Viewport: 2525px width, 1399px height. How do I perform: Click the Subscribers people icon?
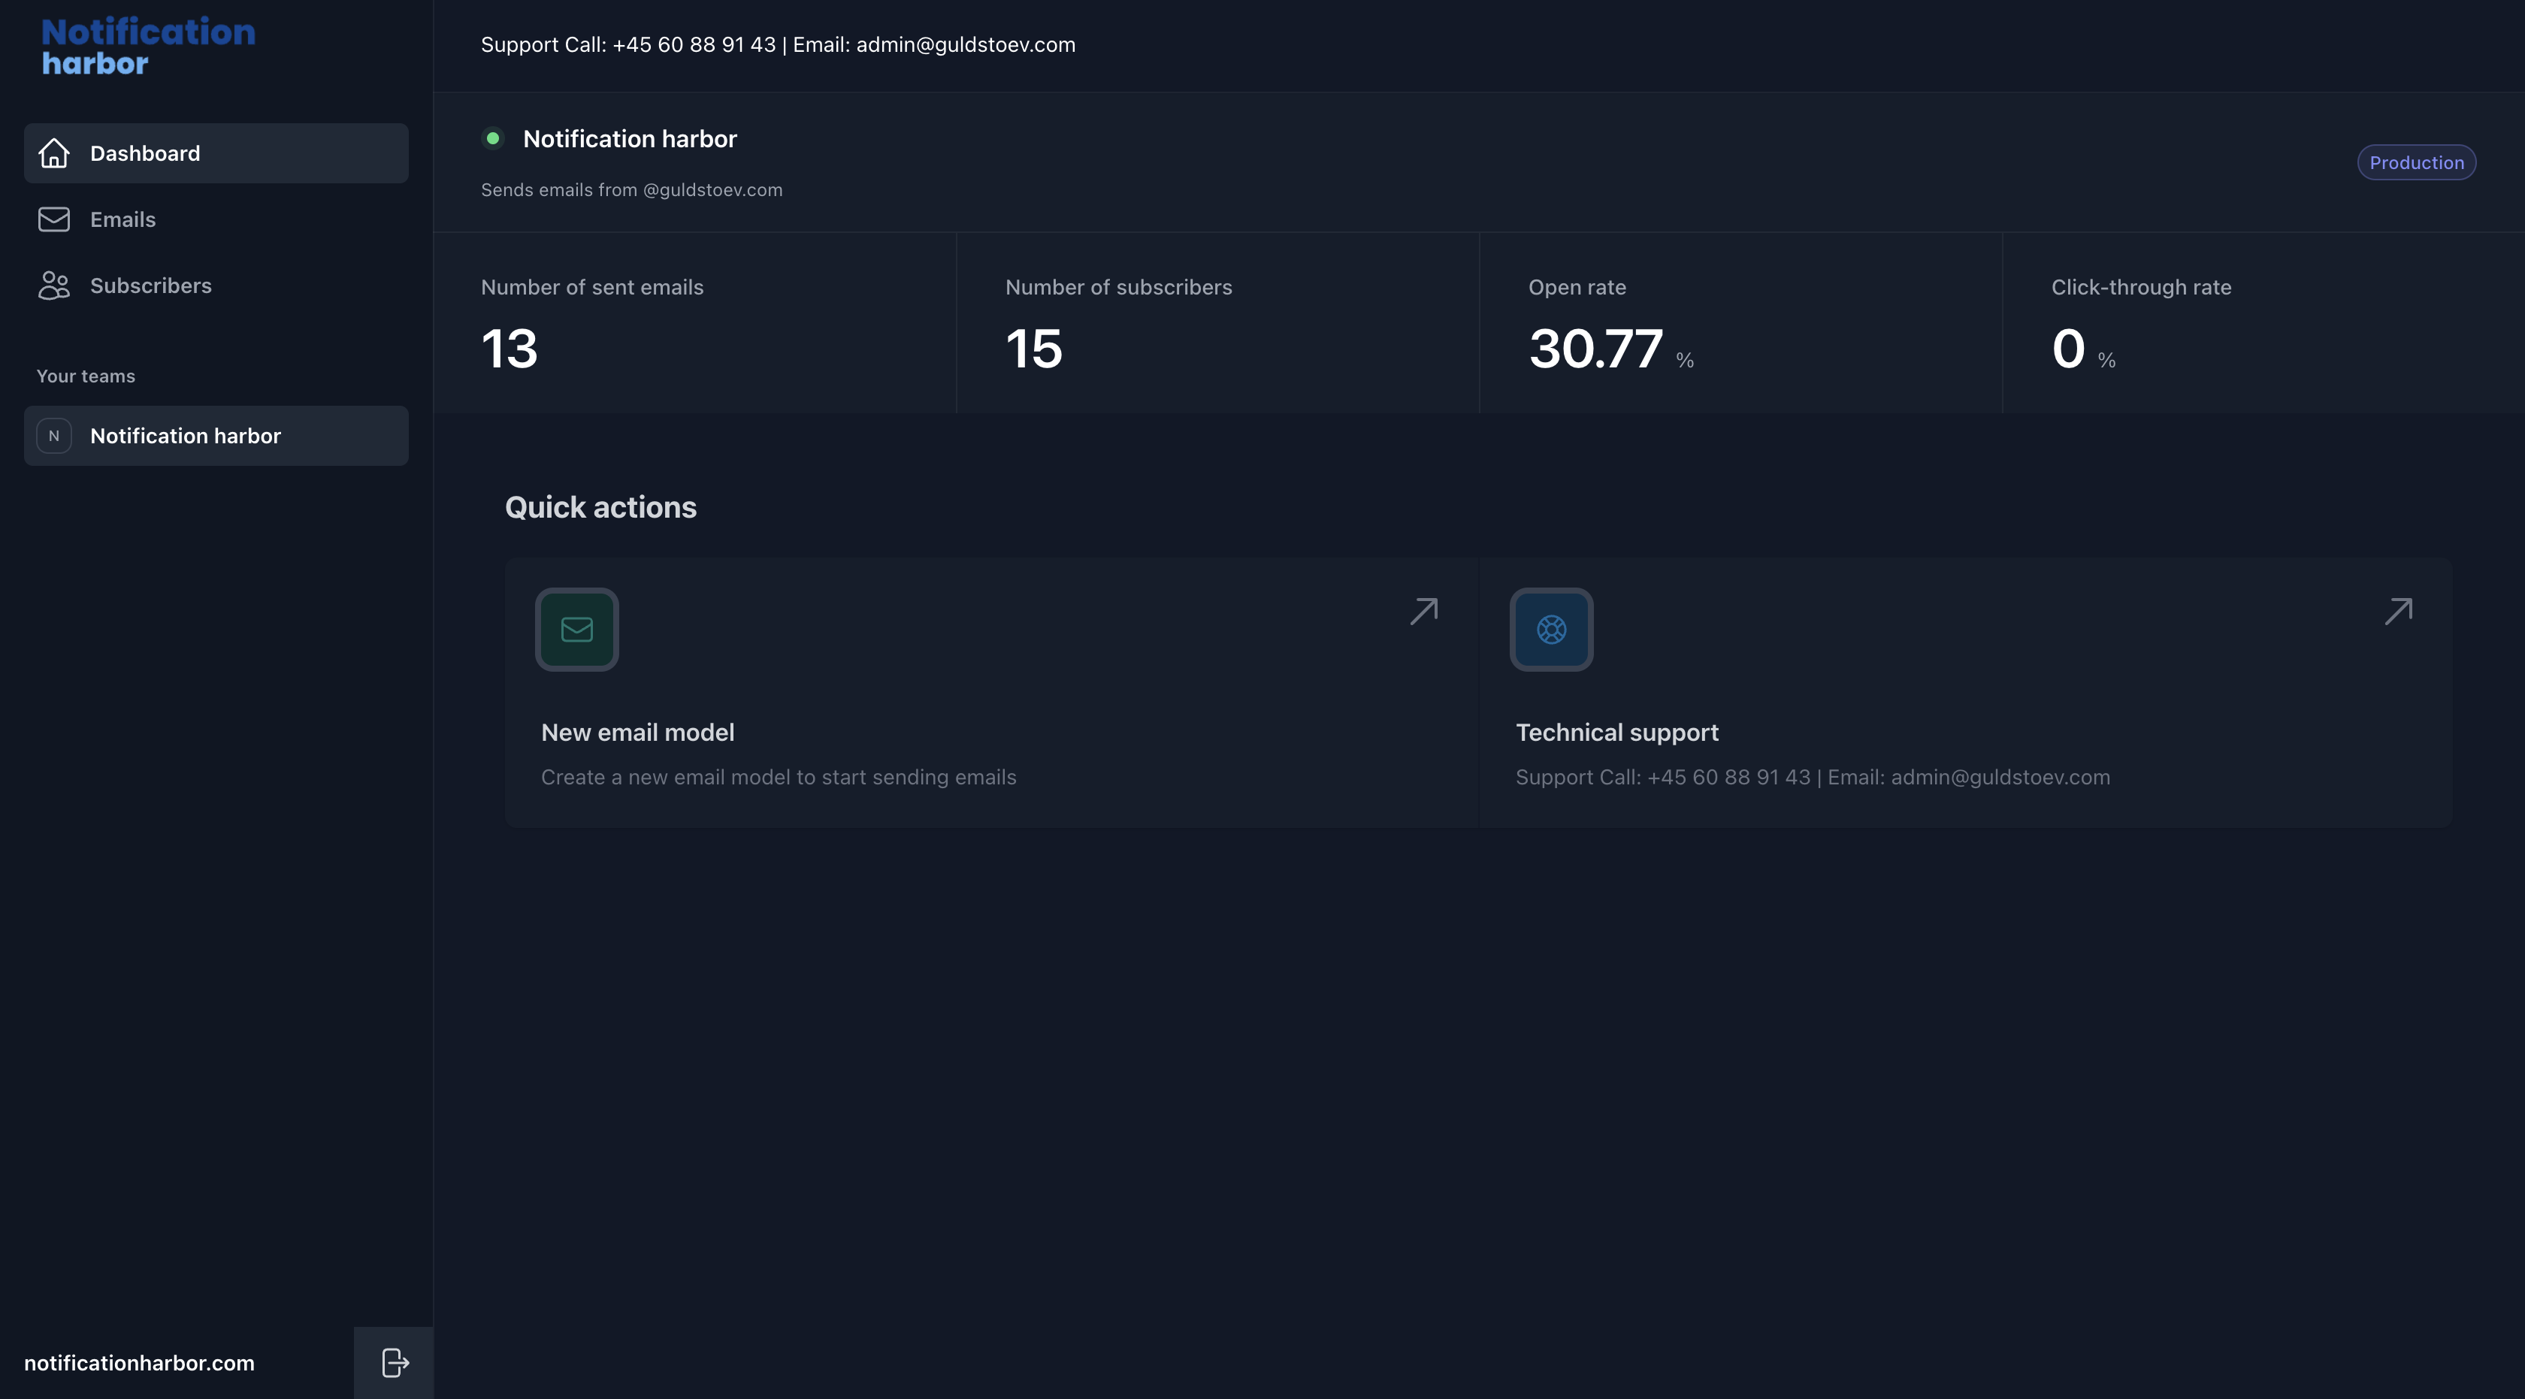coord(54,285)
